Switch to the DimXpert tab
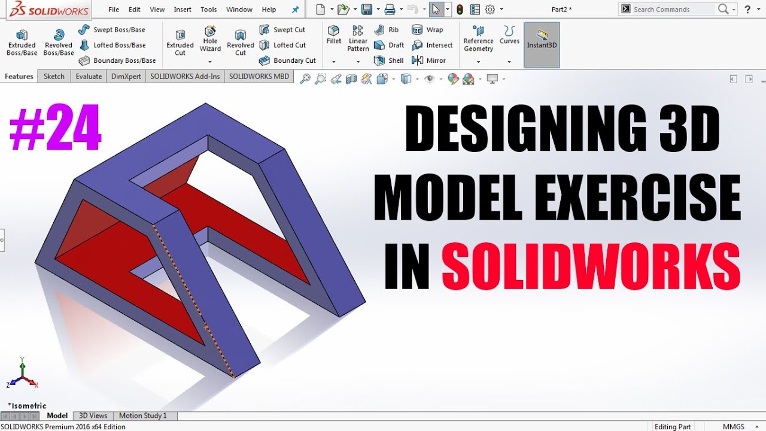Viewport: 766px width, 431px height. [126, 77]
